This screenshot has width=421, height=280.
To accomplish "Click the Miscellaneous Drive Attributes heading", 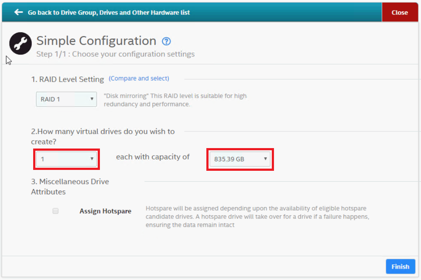I will pyautogui.click(x=70, y=187).
